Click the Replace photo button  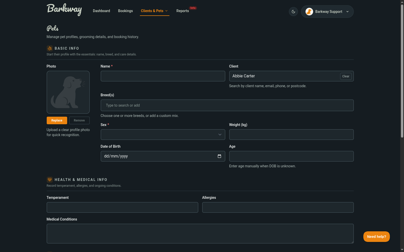tap(57, 120)
